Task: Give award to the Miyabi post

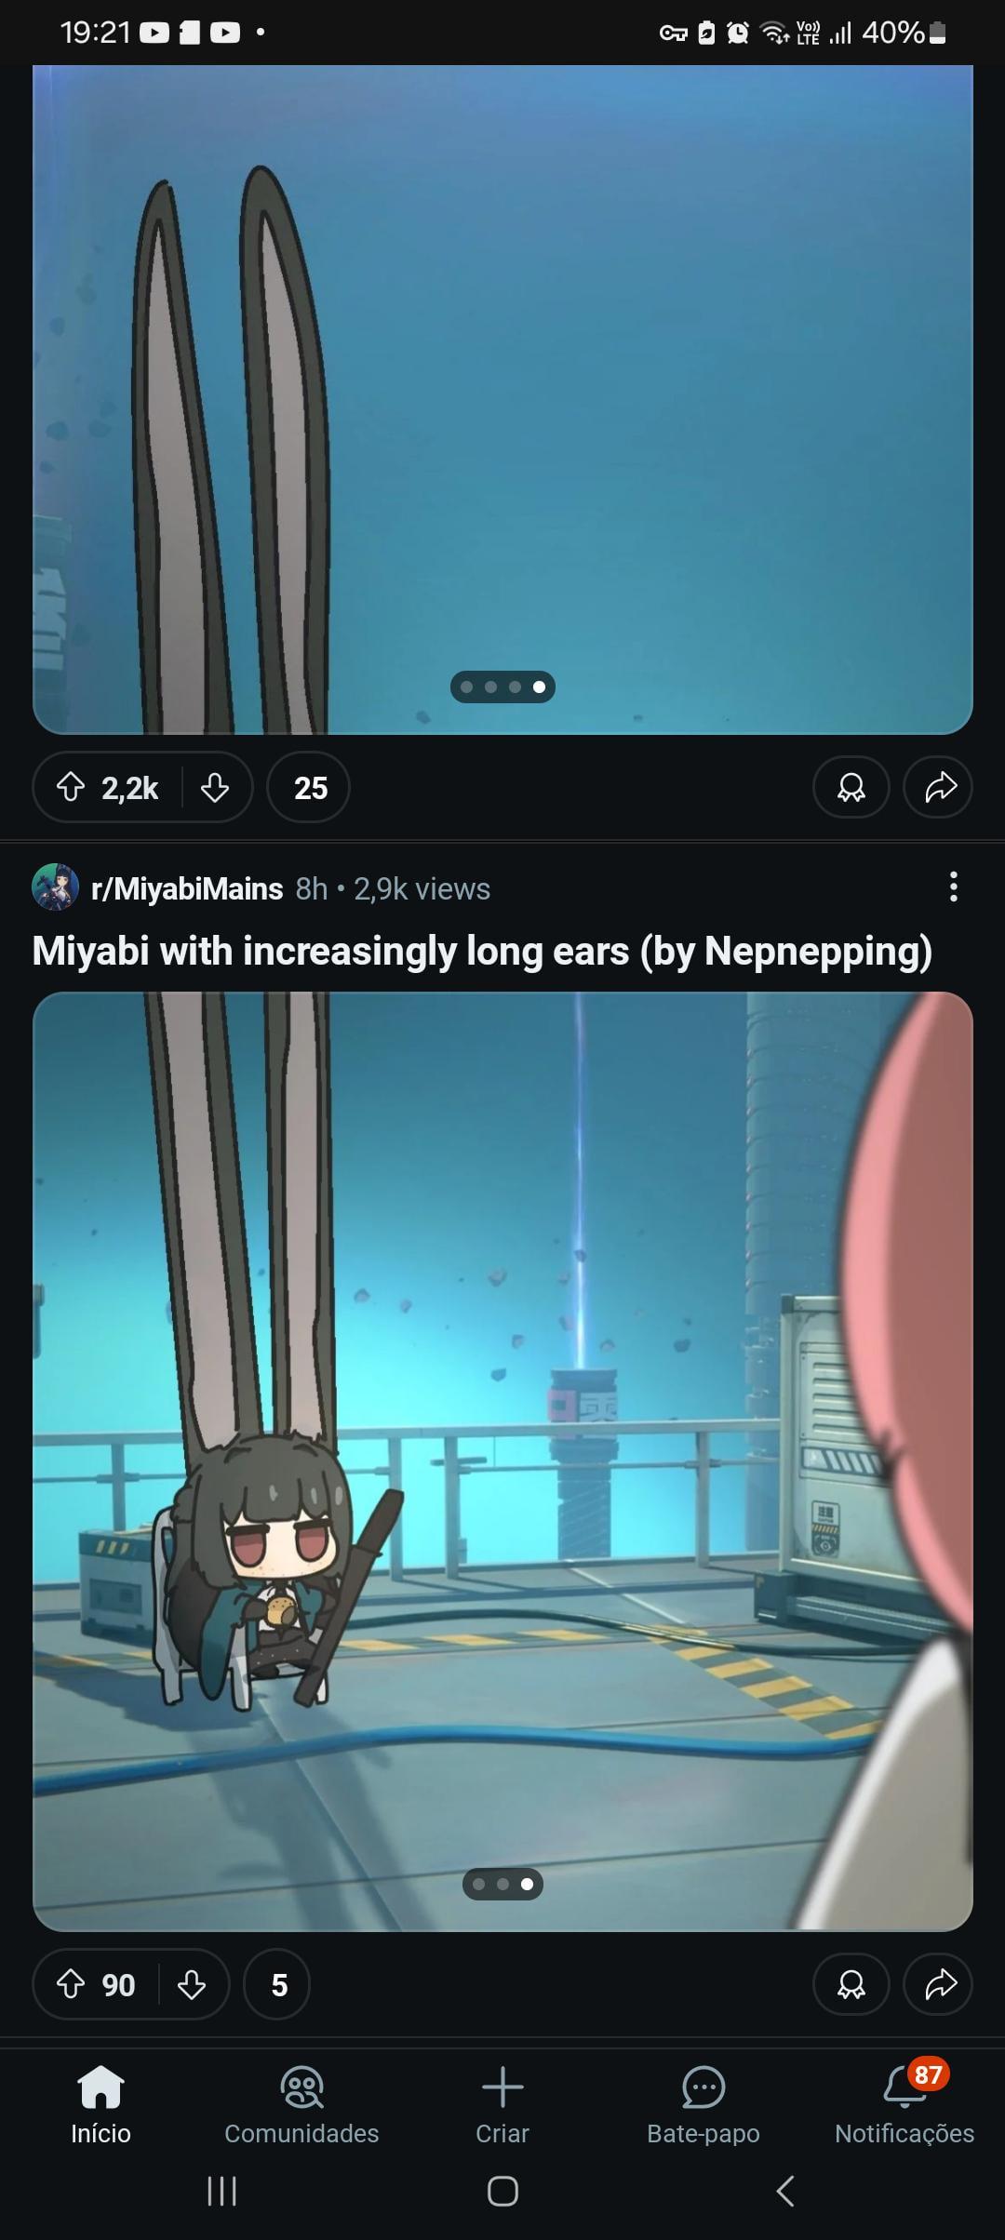Action: [851, 1984]
